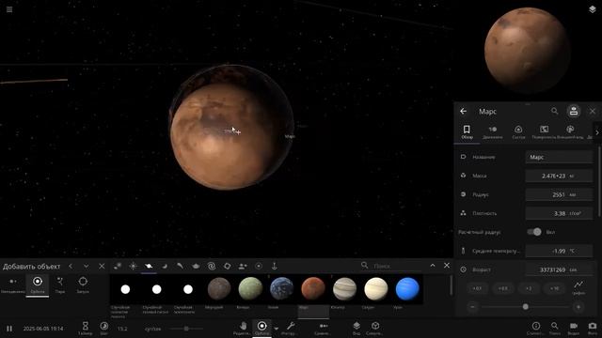Click the pin icon in the Марс panel header
The image size is (602, 338).
574,111
